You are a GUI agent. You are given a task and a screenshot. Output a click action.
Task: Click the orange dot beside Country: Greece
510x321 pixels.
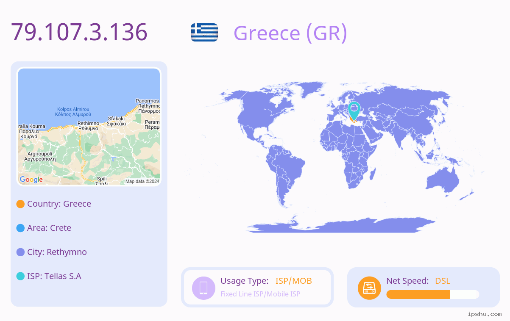pos(20,204)
